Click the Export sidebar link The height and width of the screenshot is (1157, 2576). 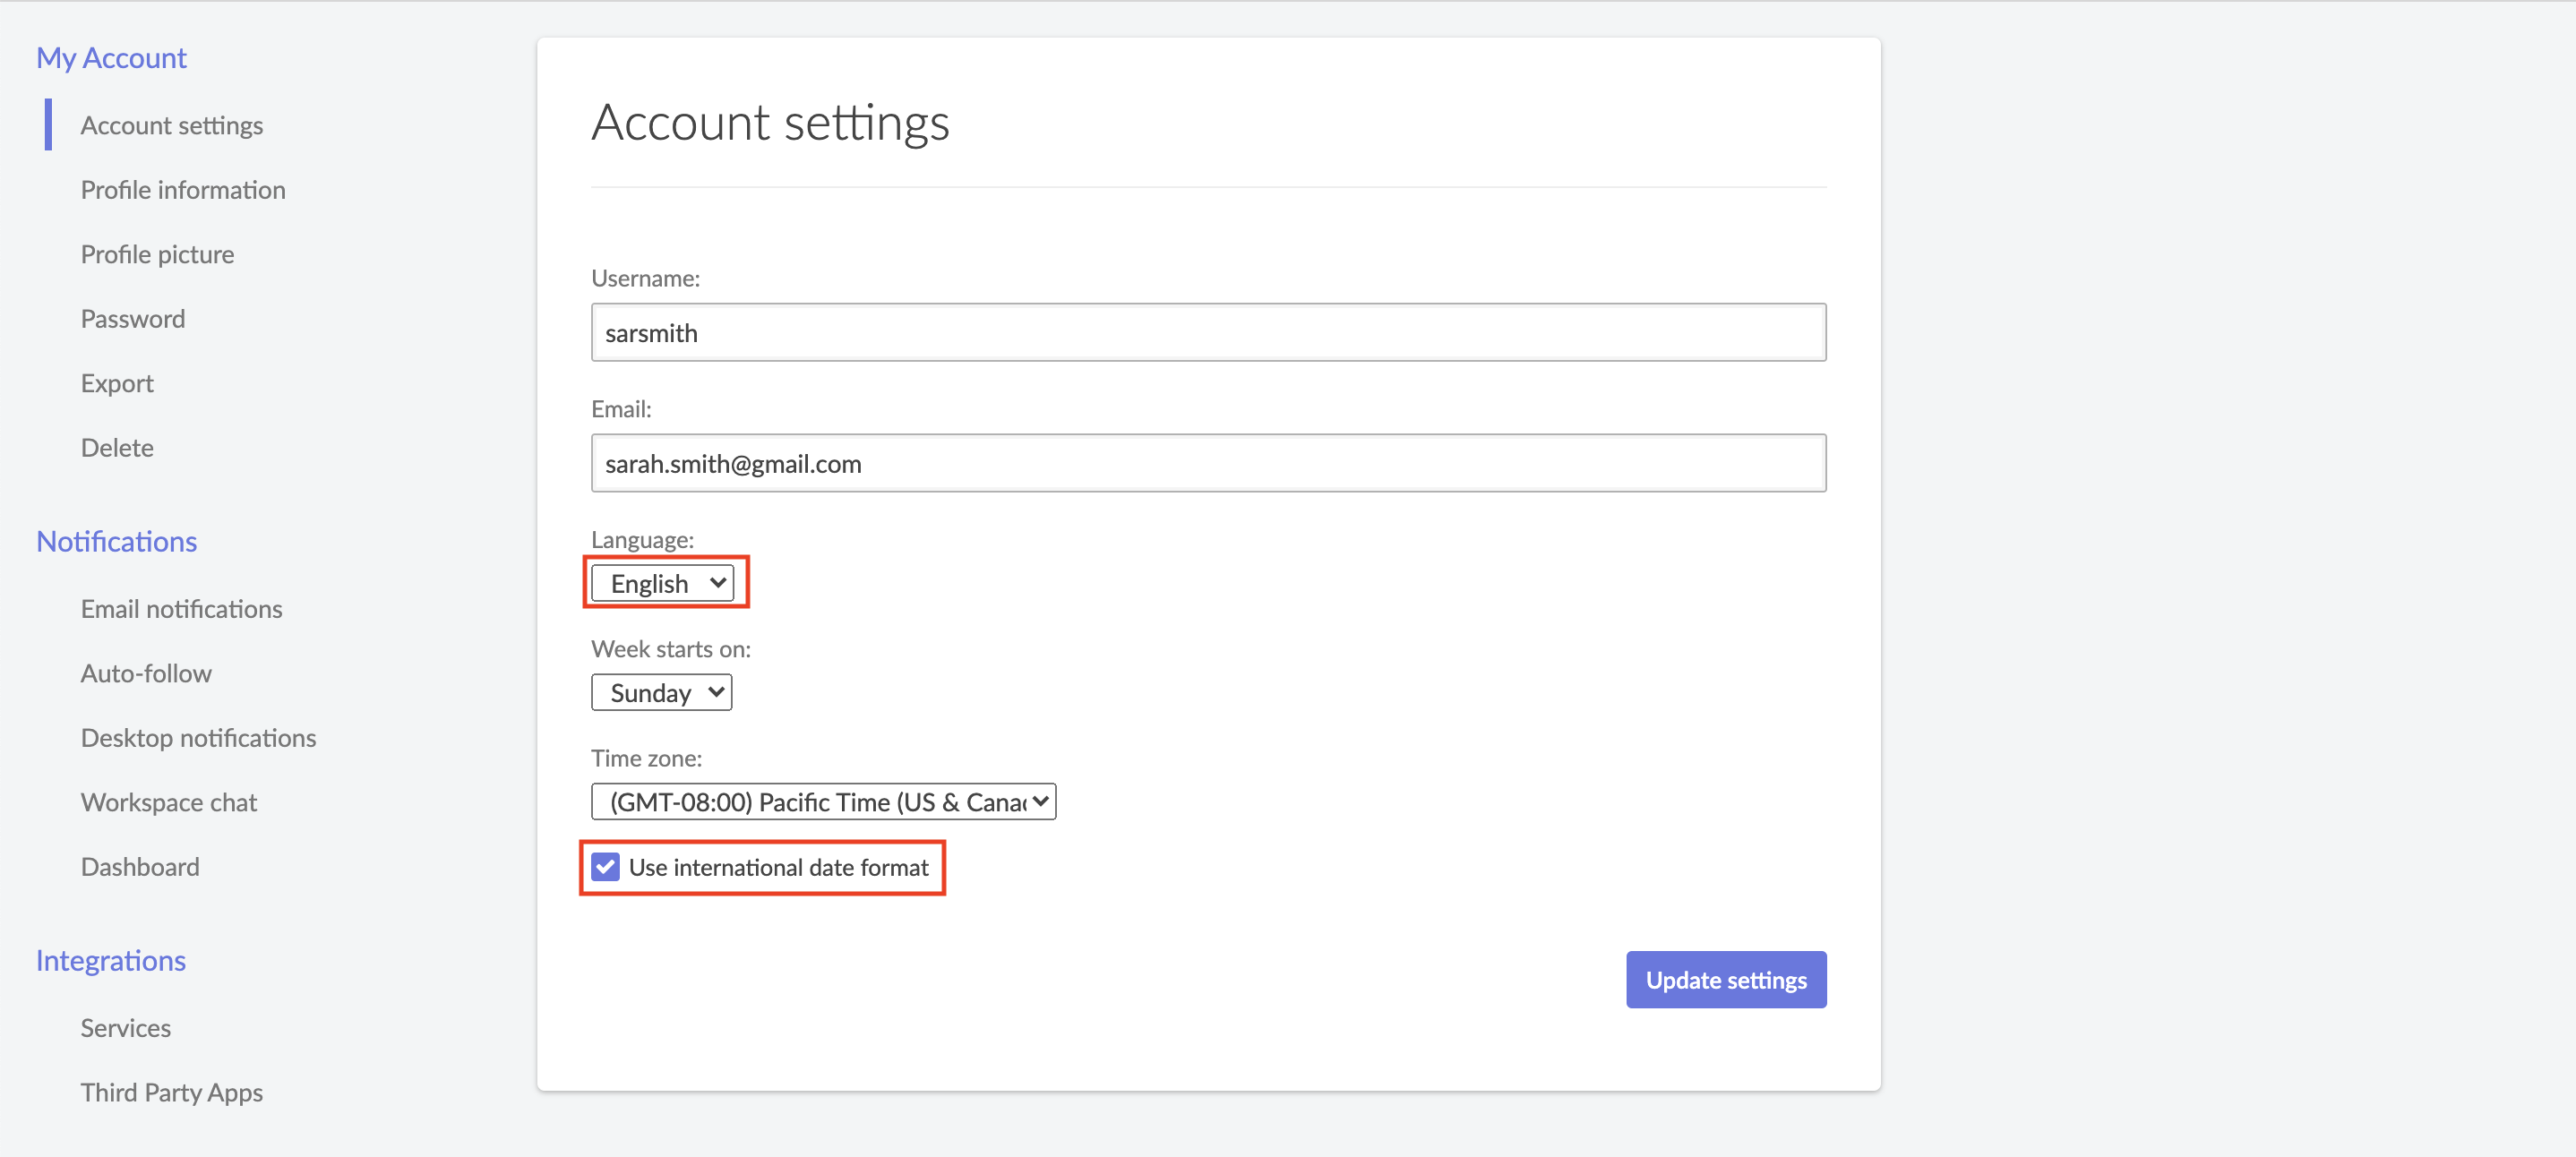(116, 381)
